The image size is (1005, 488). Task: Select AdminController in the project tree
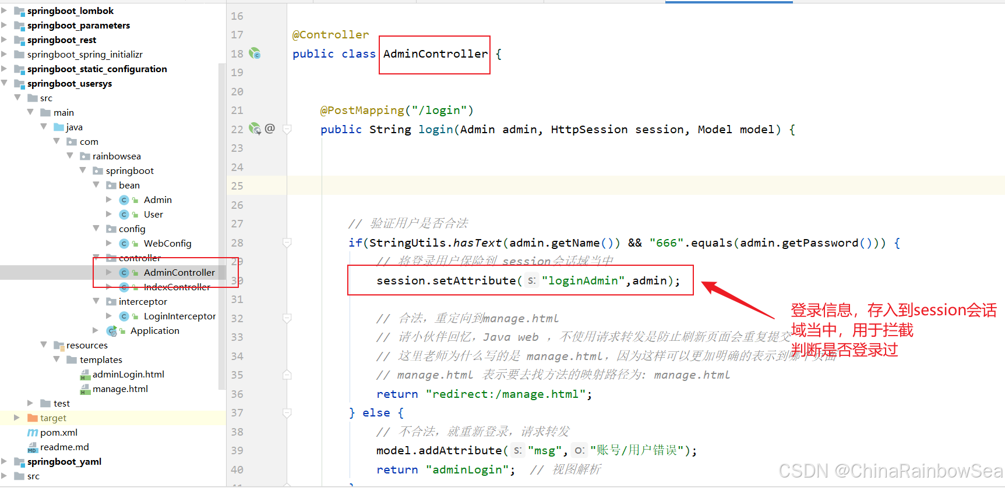(179, 273)
